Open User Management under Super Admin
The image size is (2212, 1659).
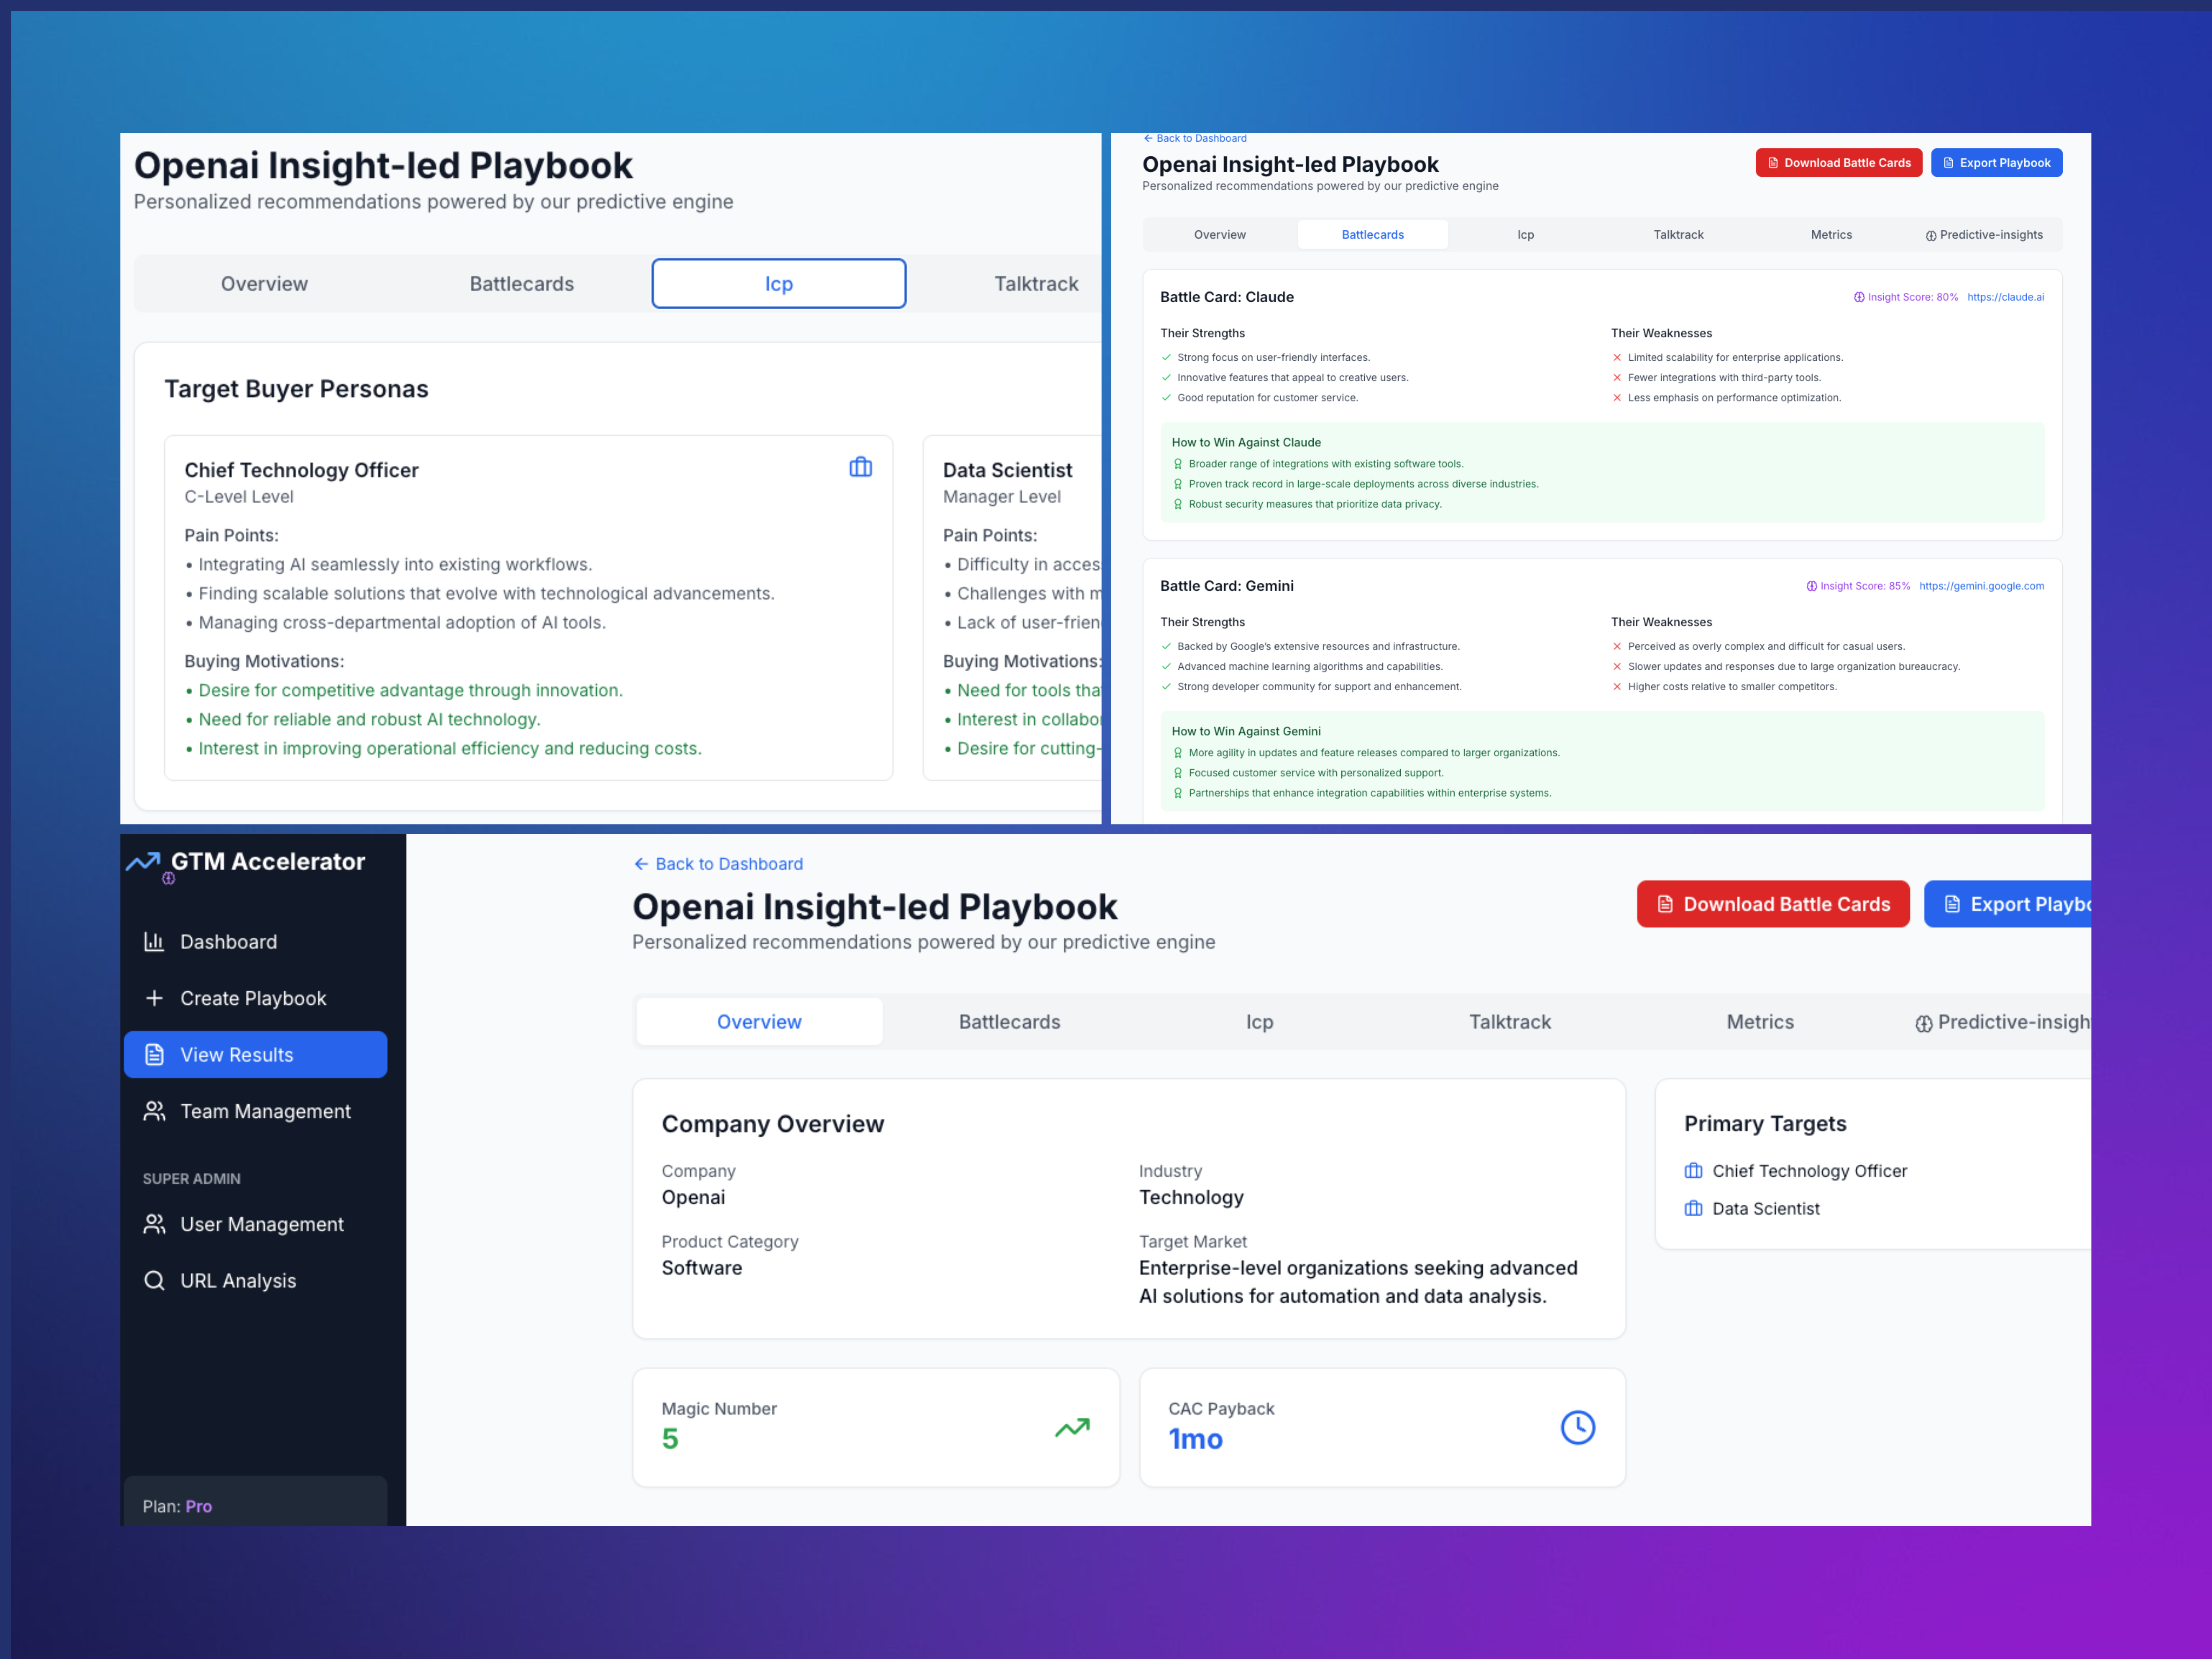tap(255, 1224)
